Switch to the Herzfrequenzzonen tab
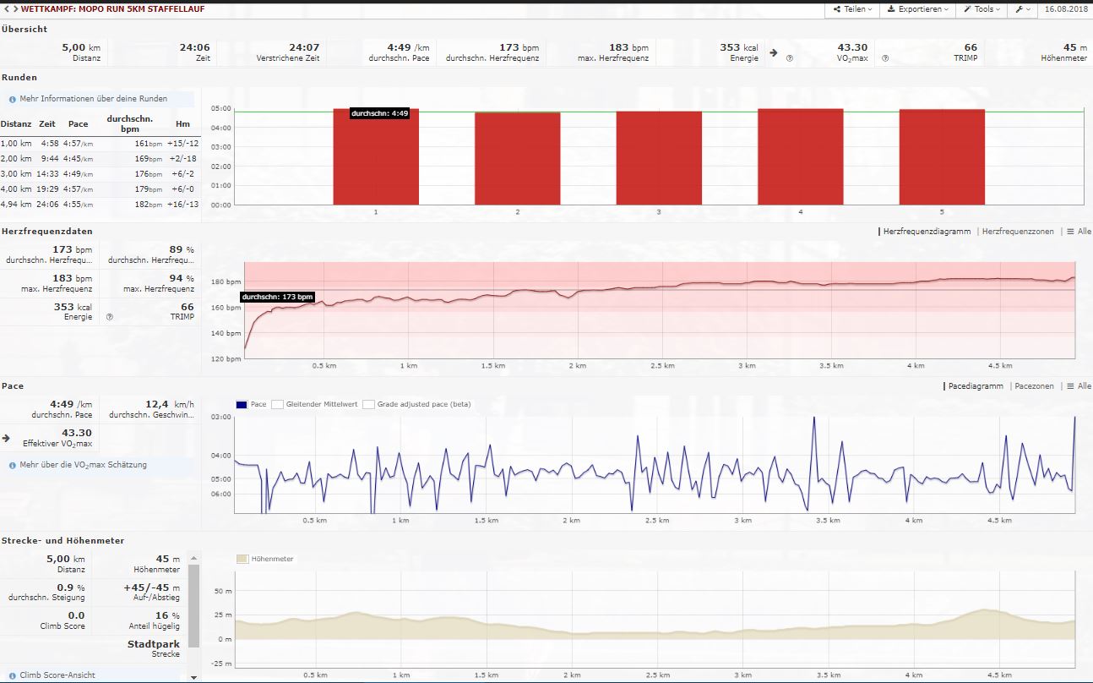 tap(1018, 232)
